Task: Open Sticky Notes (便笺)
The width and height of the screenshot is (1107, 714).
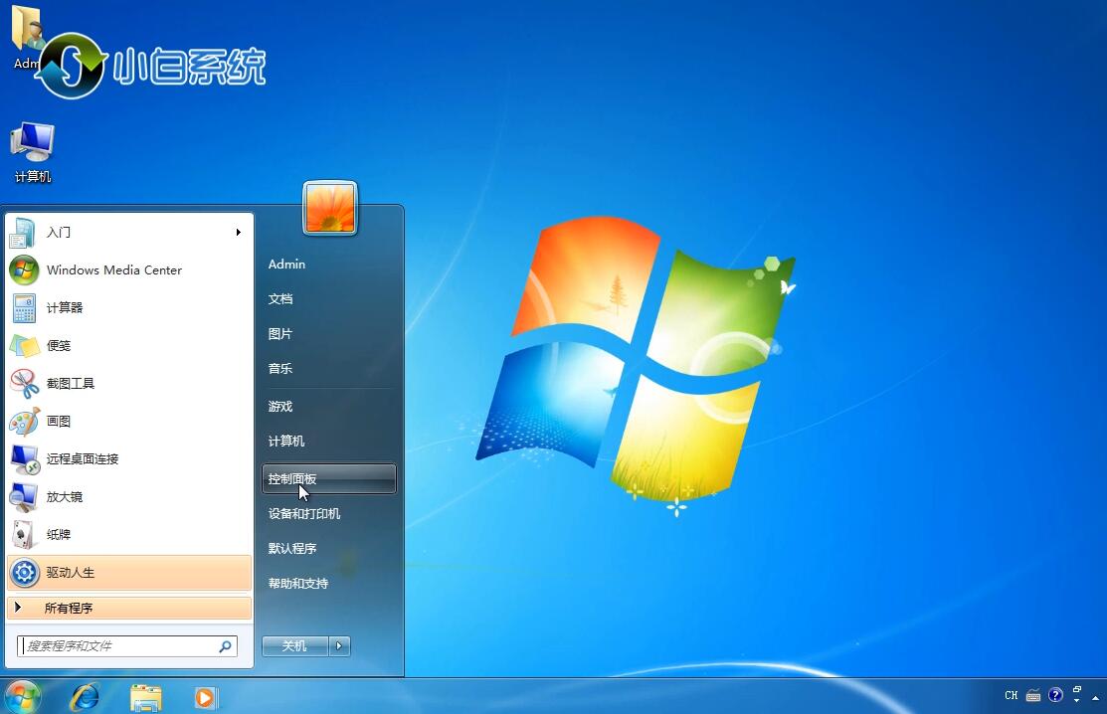Action: [59, 346]
